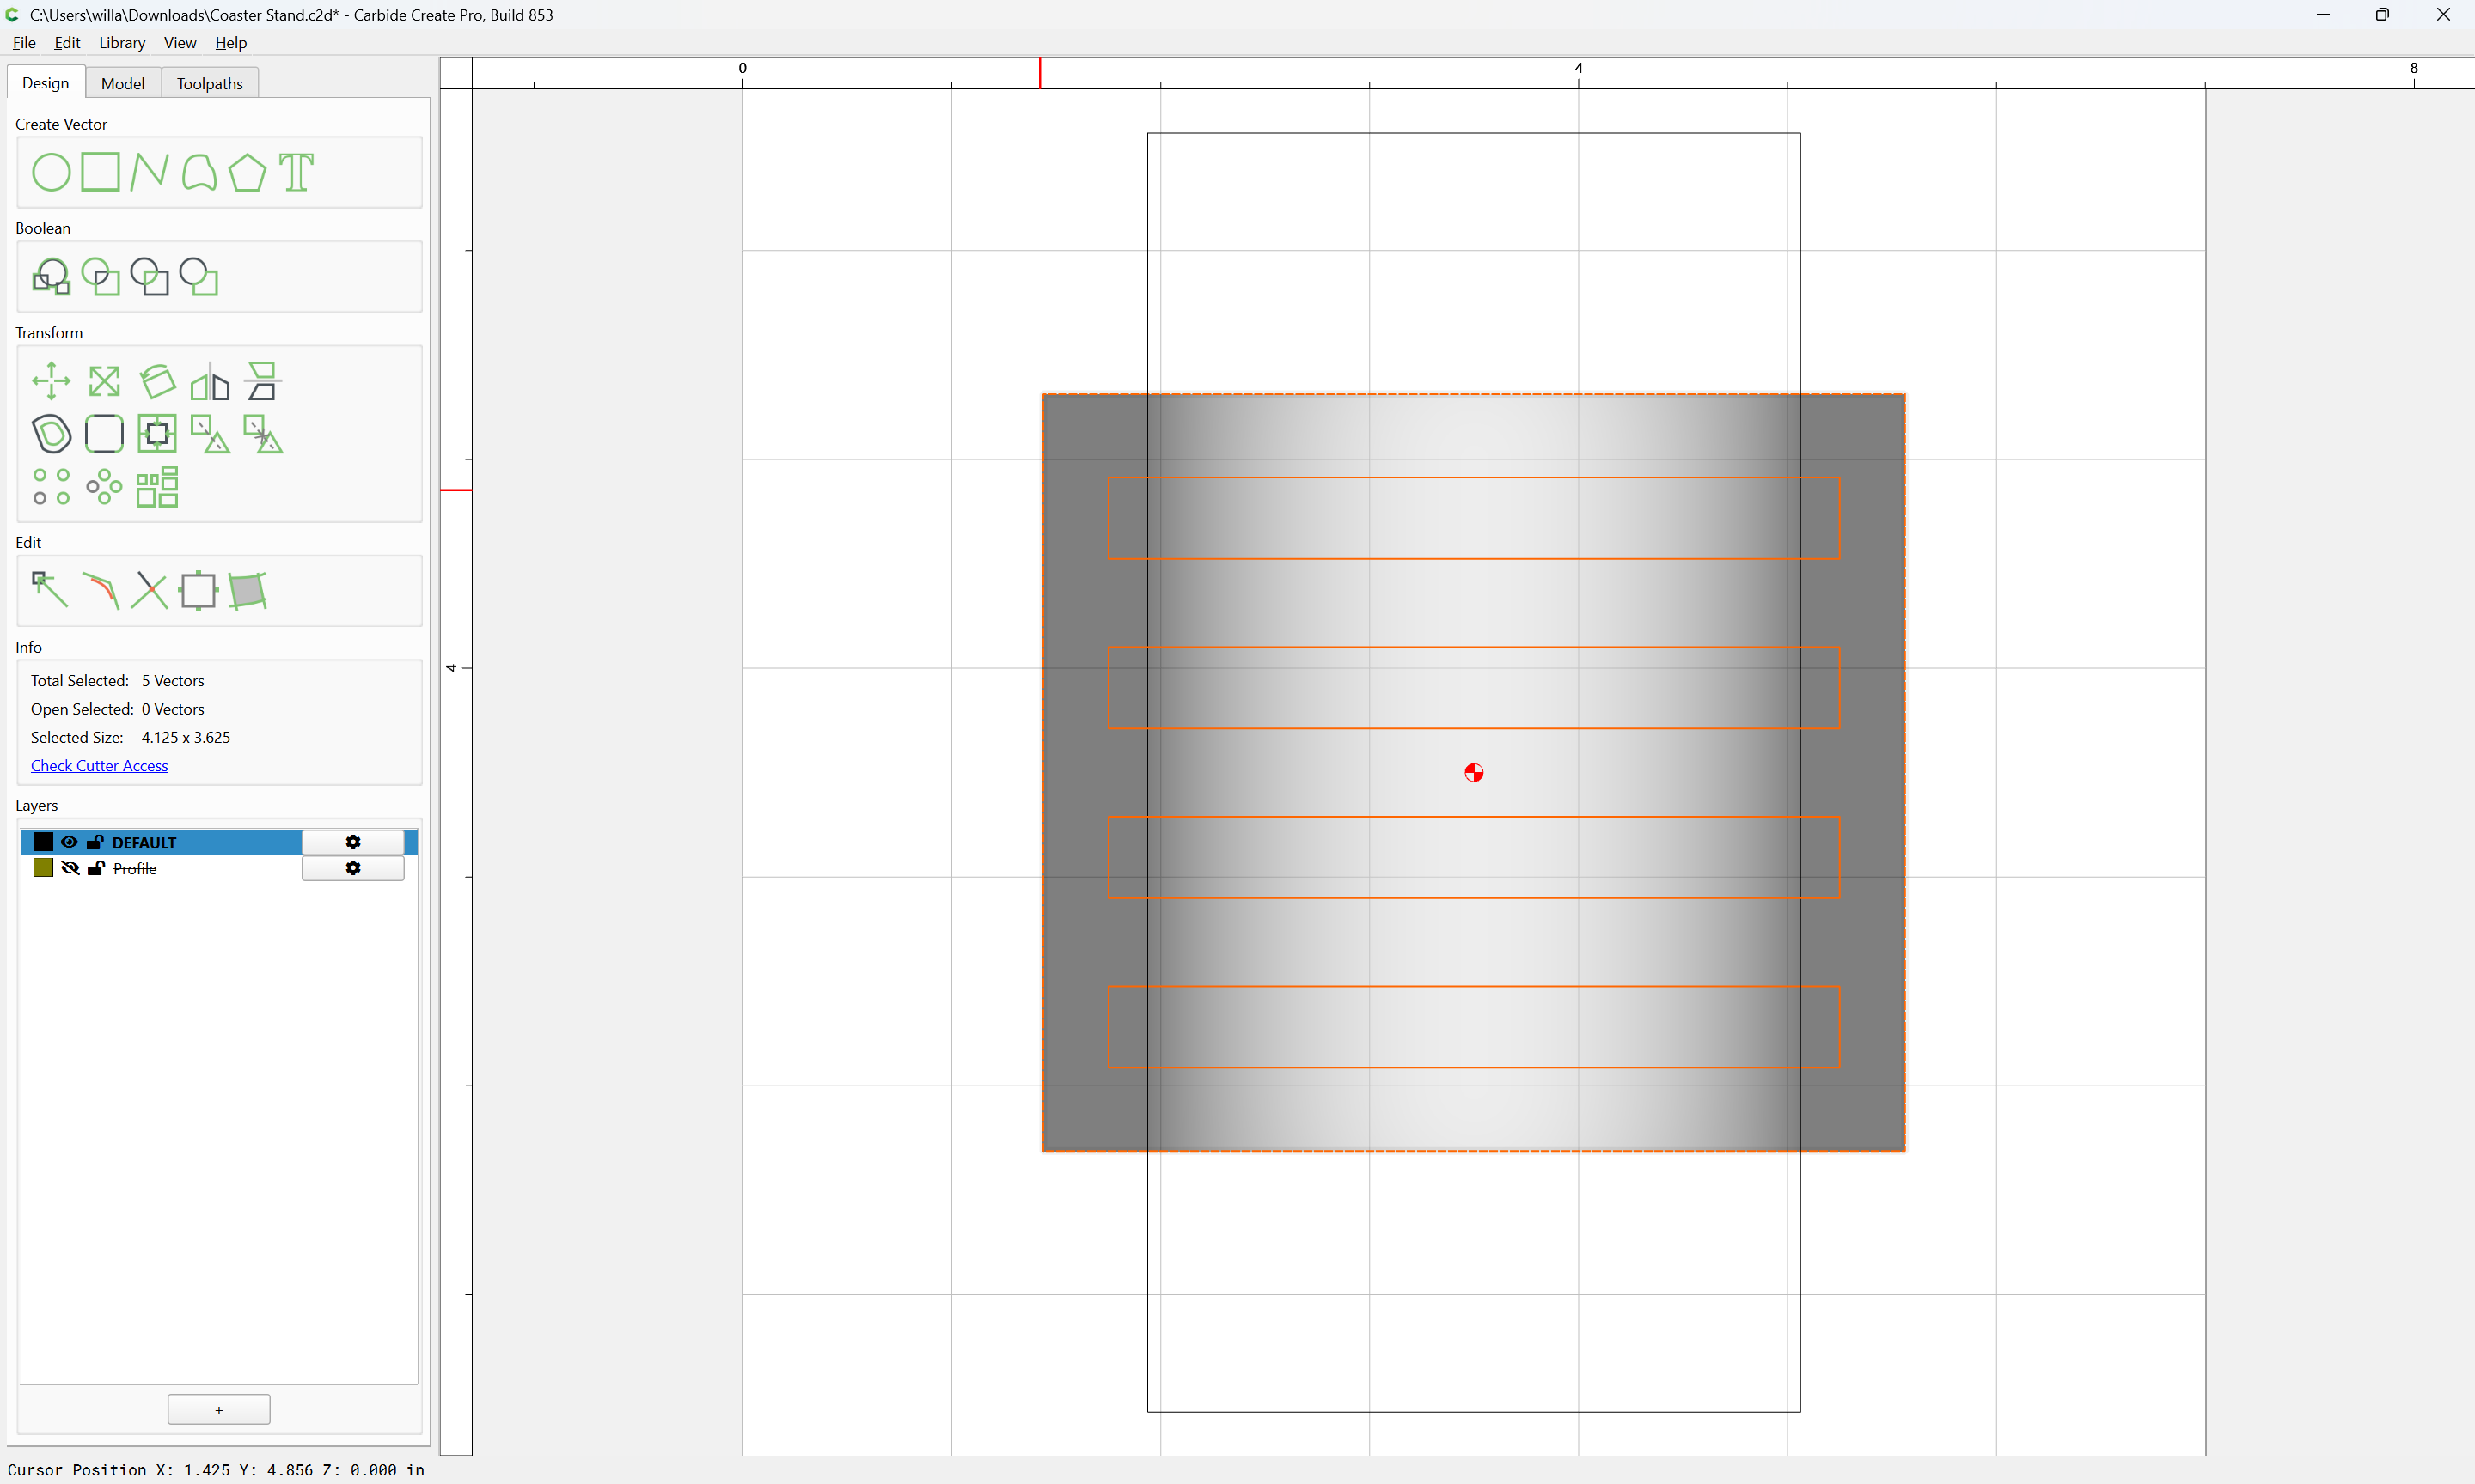Toggle the Profile layer lock
Viewport: 2475px width, 1484px height.
click(x=95, y=868)
